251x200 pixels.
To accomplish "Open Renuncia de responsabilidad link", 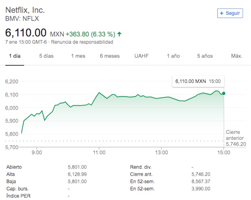I will click(82, 42).
